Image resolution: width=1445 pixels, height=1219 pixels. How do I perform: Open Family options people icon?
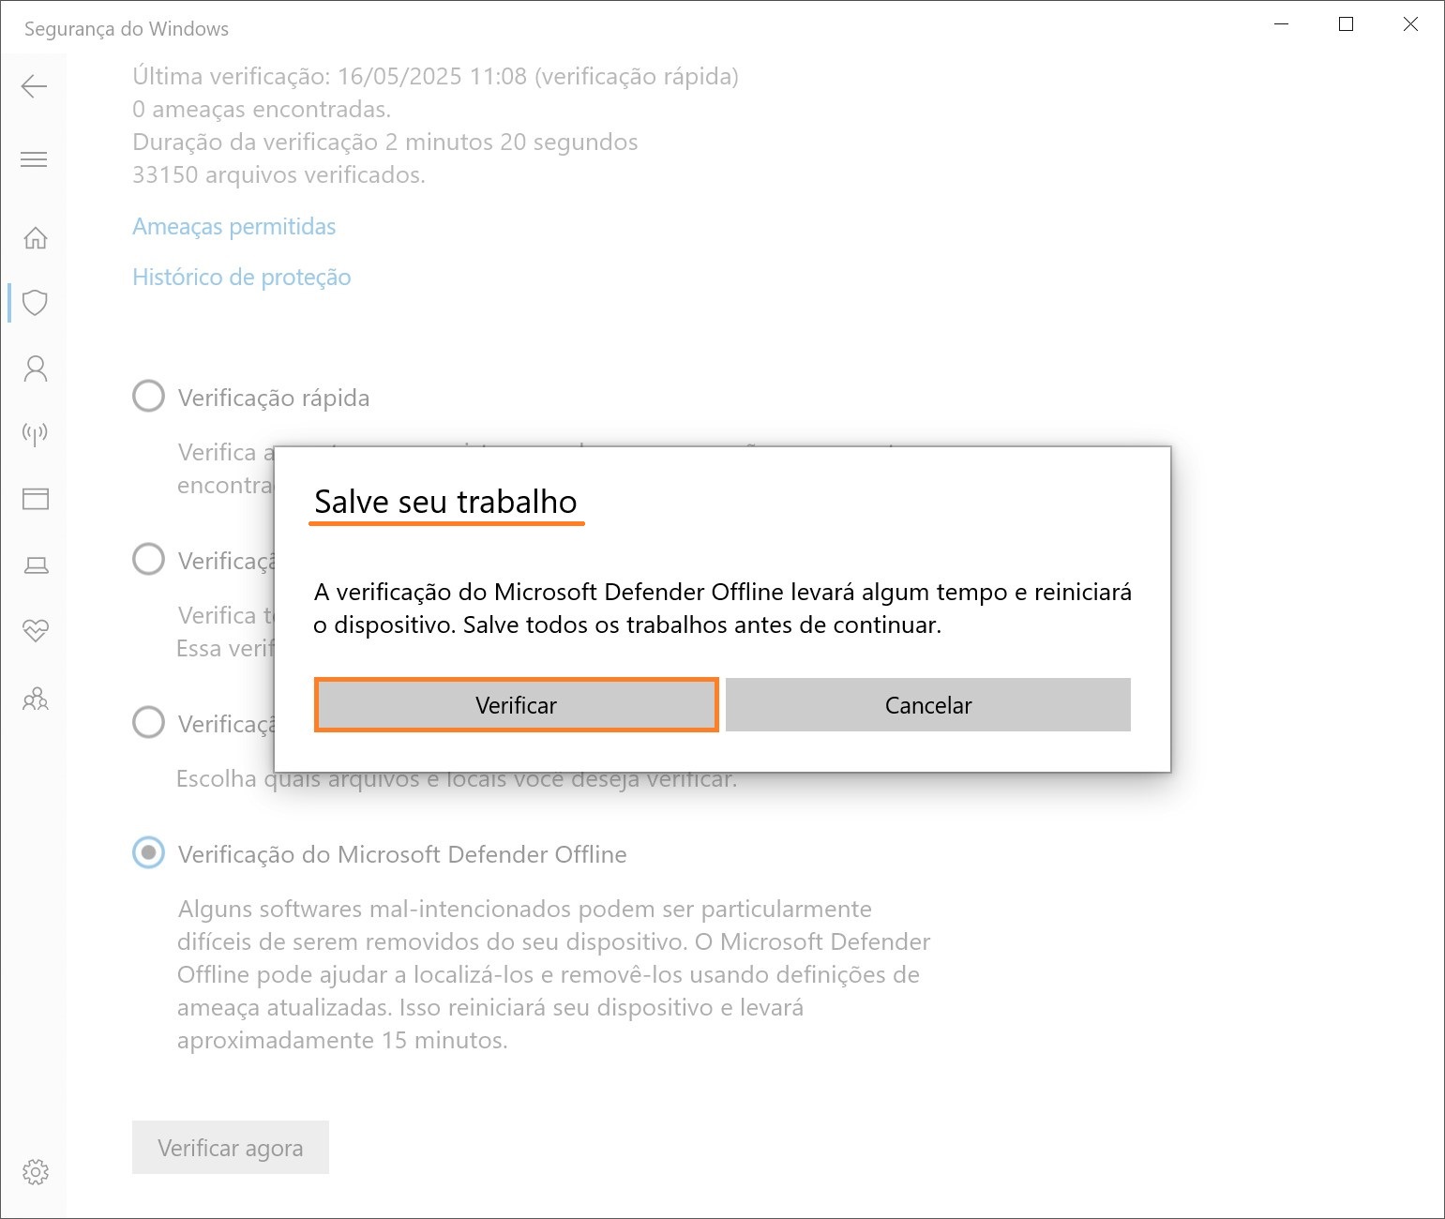(35, 699)
